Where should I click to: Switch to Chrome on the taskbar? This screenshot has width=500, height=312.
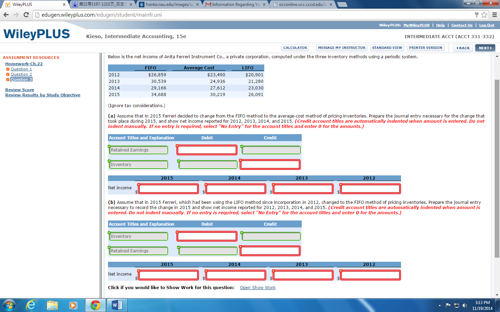pos(95,305)
